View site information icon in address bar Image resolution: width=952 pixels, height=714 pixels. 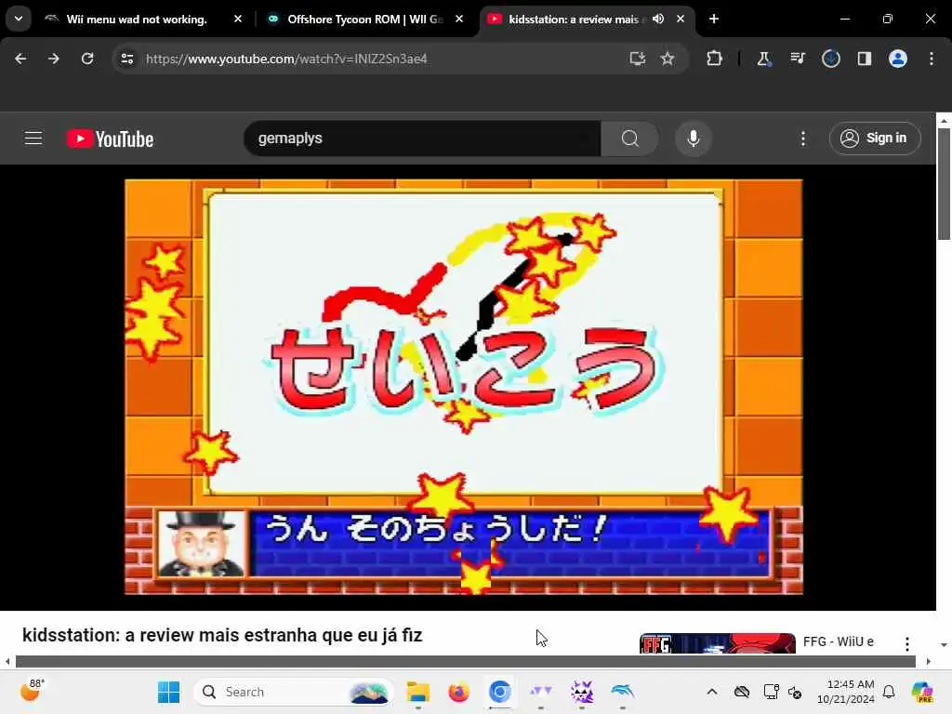pos(126,59)
